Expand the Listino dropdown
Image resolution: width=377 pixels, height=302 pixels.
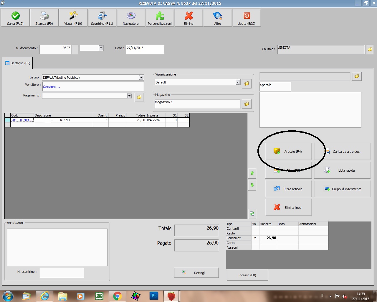coord(141,78)
